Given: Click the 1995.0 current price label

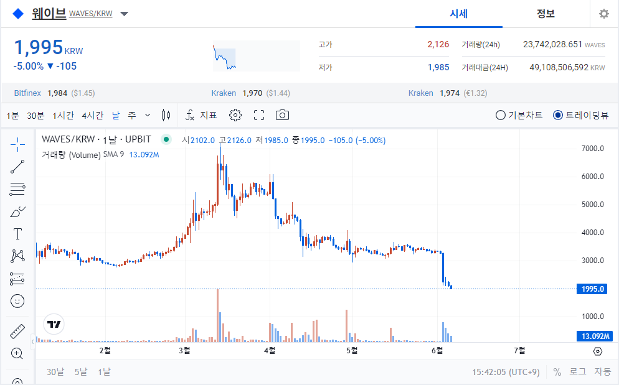Looking at the screenshot, I should (x=592, y=289).
